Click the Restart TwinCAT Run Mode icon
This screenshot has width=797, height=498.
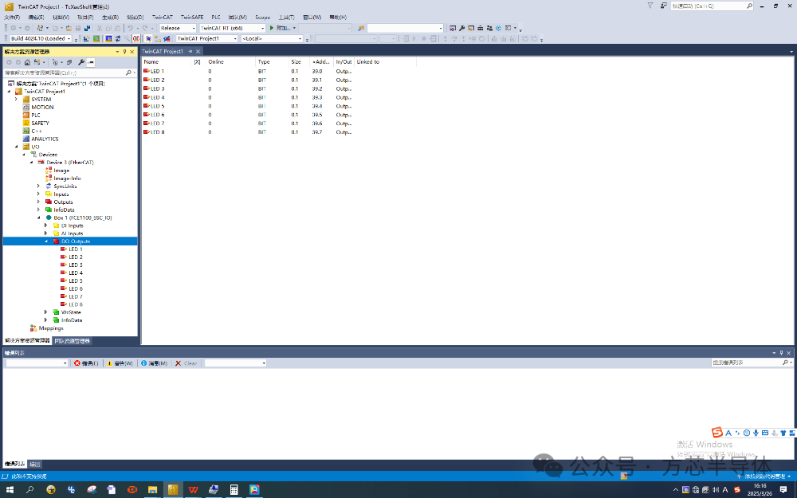tap(96, 38)
